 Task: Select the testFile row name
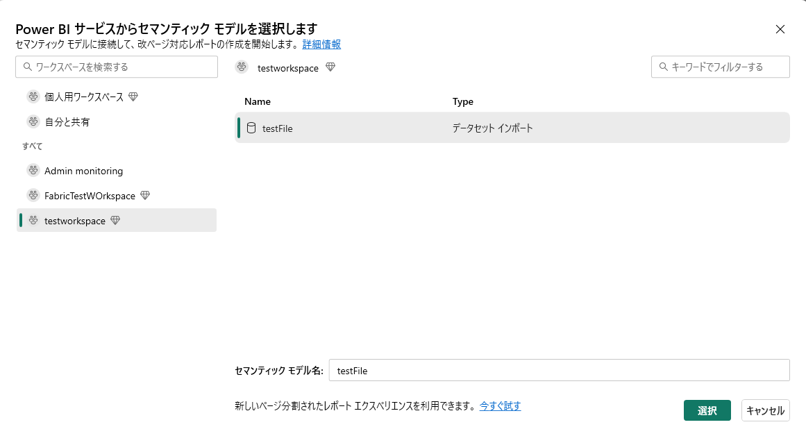click(x=278, y=128)
